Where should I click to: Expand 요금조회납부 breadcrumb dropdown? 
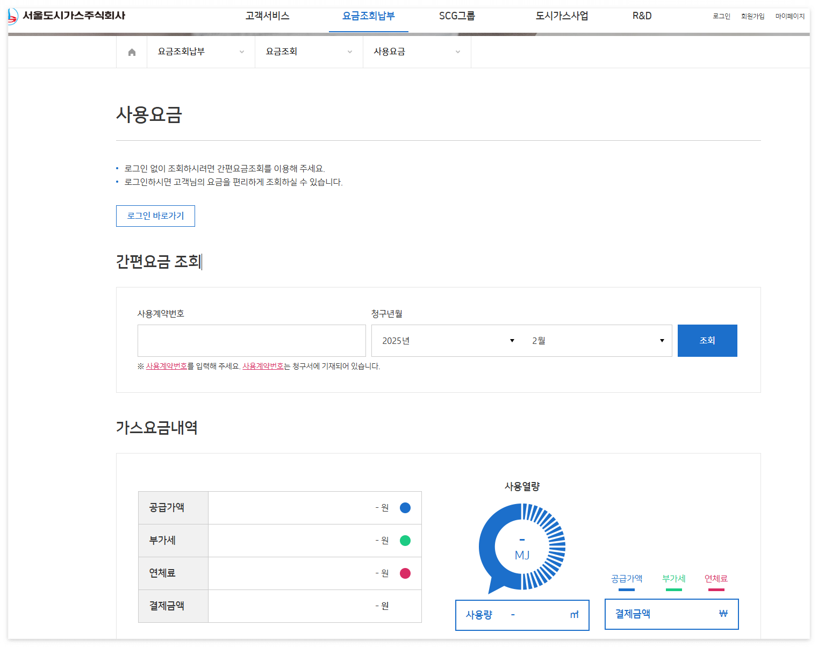point(201,52)
